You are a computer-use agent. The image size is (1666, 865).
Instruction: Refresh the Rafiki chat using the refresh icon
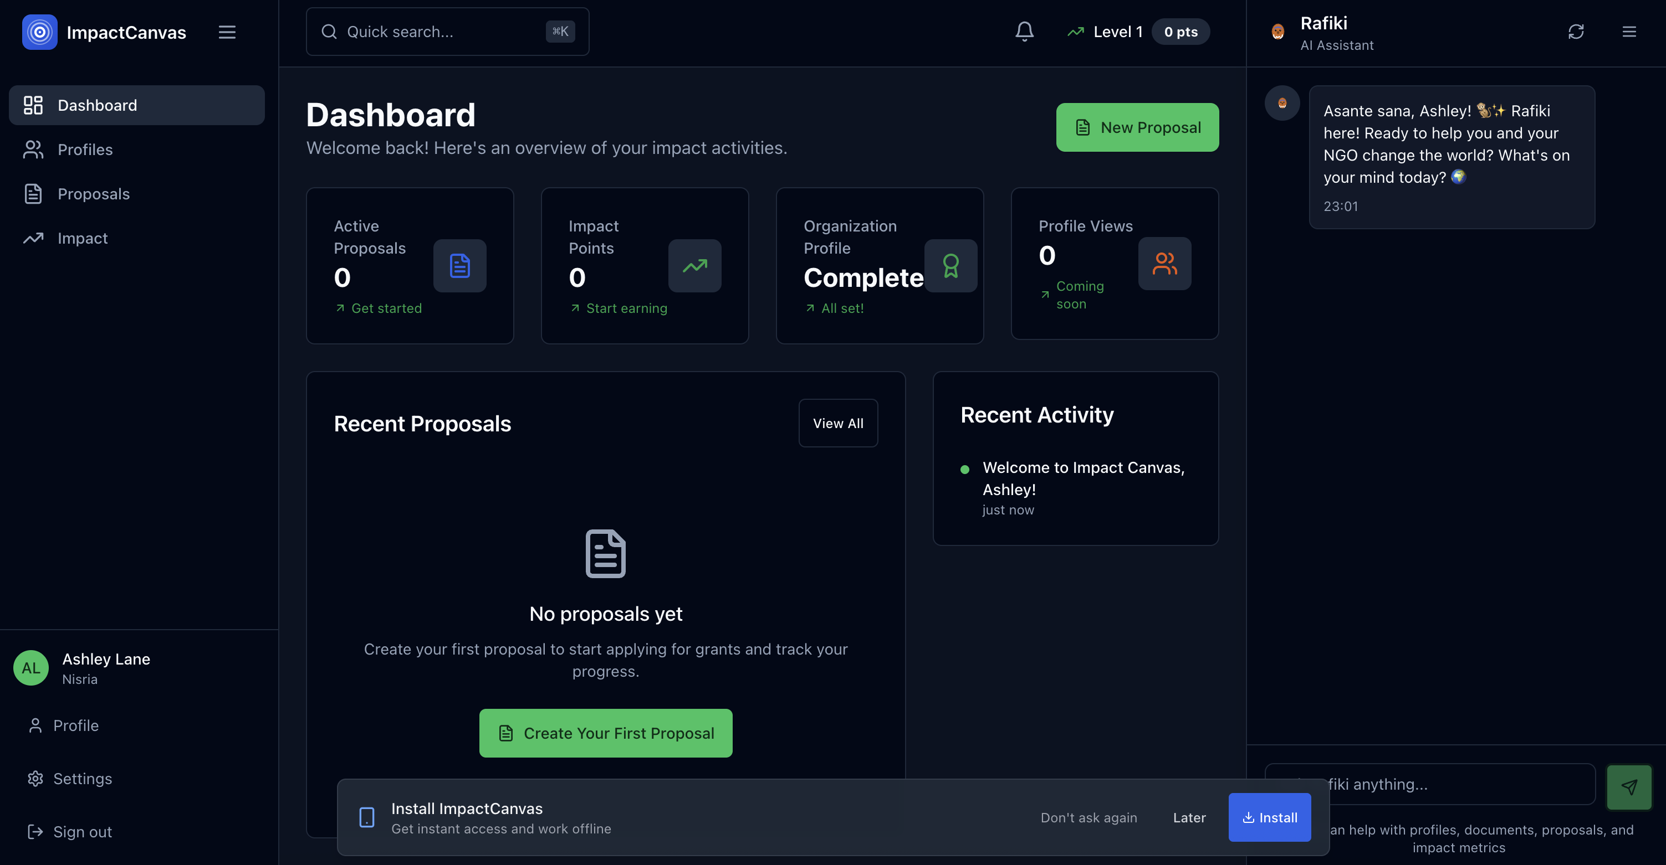tap(1576, 31)
